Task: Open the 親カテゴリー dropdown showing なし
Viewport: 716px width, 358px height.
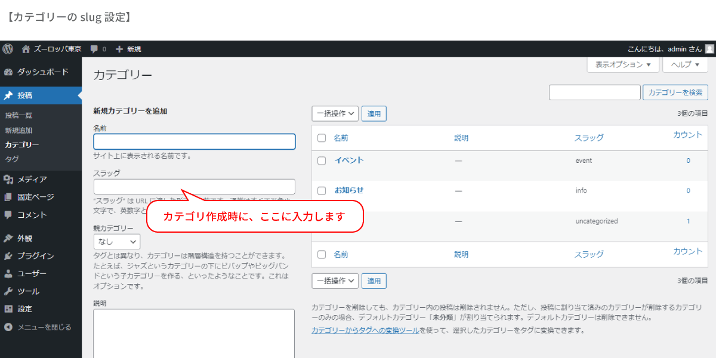Action: [x=116, y=241]
